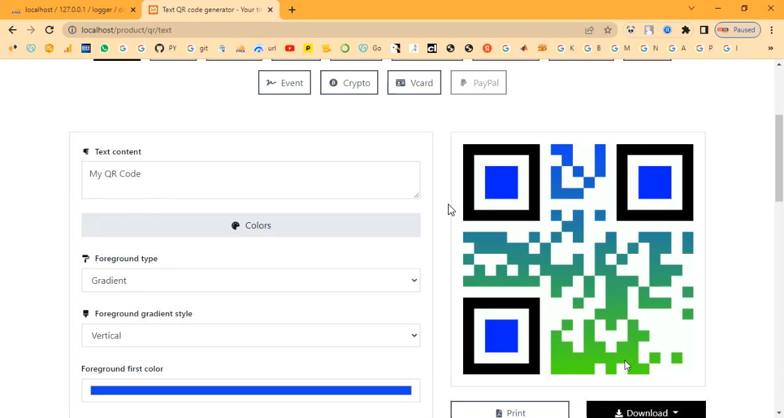Click into the Text content field

pos(251,180)
